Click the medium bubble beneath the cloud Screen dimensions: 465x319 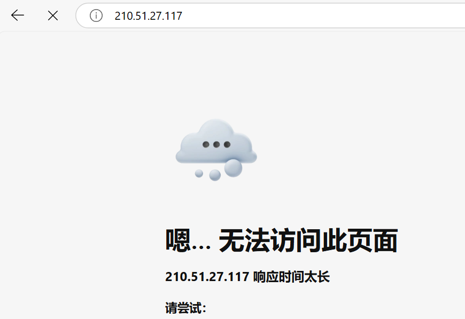(x=215, y=175)
